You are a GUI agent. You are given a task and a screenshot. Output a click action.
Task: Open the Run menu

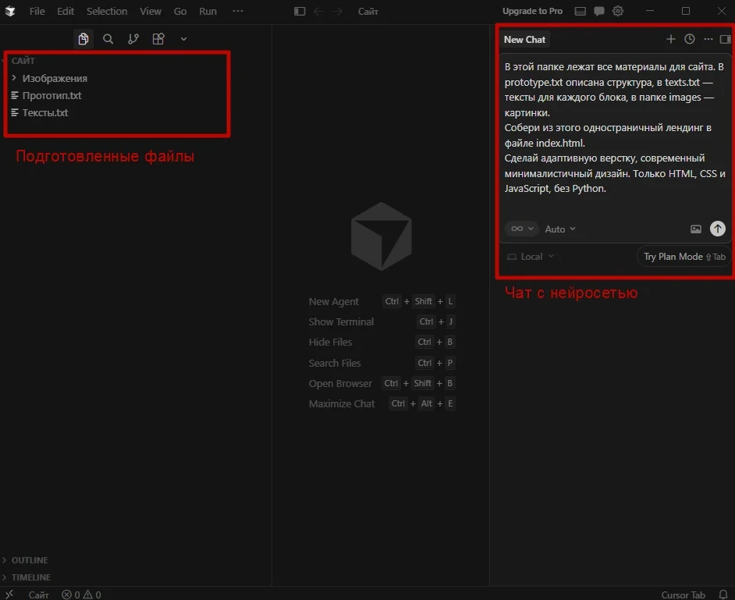click(x=208, y=11)
